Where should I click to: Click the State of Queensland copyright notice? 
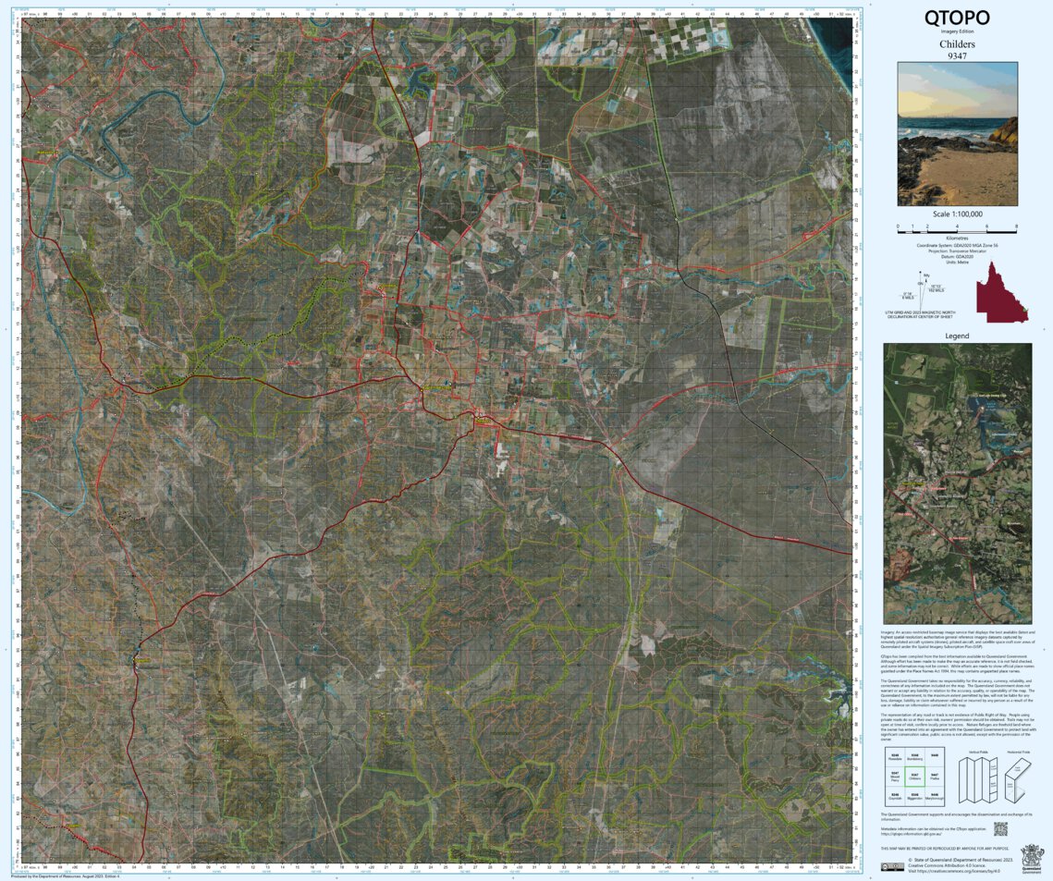(961, 860)
